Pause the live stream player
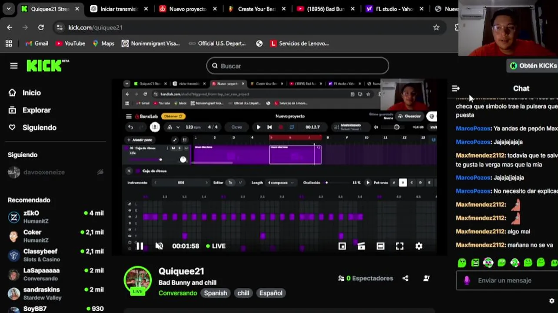The height and width of the screenshot is (313, 558). [x=139, y=246]
